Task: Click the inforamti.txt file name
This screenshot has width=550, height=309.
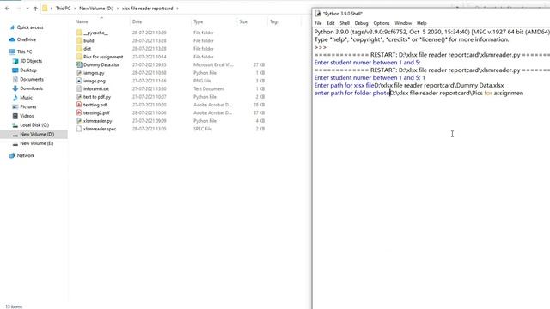Action: tap(96, 89)
